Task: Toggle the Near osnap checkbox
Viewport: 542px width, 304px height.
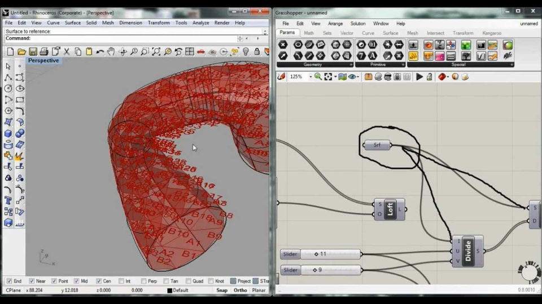Action: [32, 281]
